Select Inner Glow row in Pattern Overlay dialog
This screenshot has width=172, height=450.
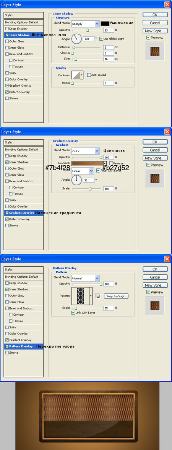pos(24,302)
